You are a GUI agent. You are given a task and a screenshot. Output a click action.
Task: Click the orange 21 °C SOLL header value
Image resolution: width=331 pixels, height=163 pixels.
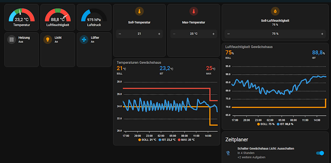pos(121,68)
